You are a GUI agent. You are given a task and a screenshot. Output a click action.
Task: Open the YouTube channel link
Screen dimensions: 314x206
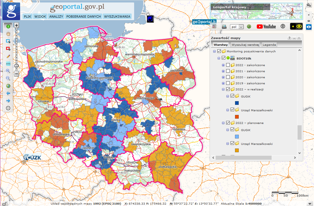(266, 26)
